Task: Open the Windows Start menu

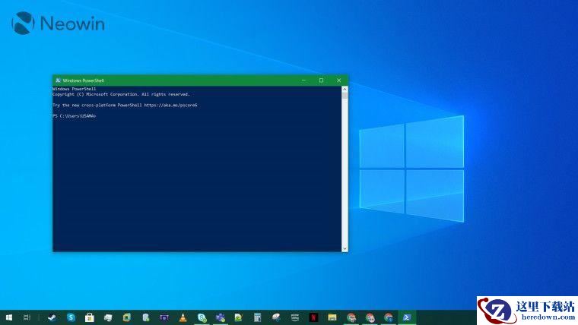Action: click(x=8, y=317)
